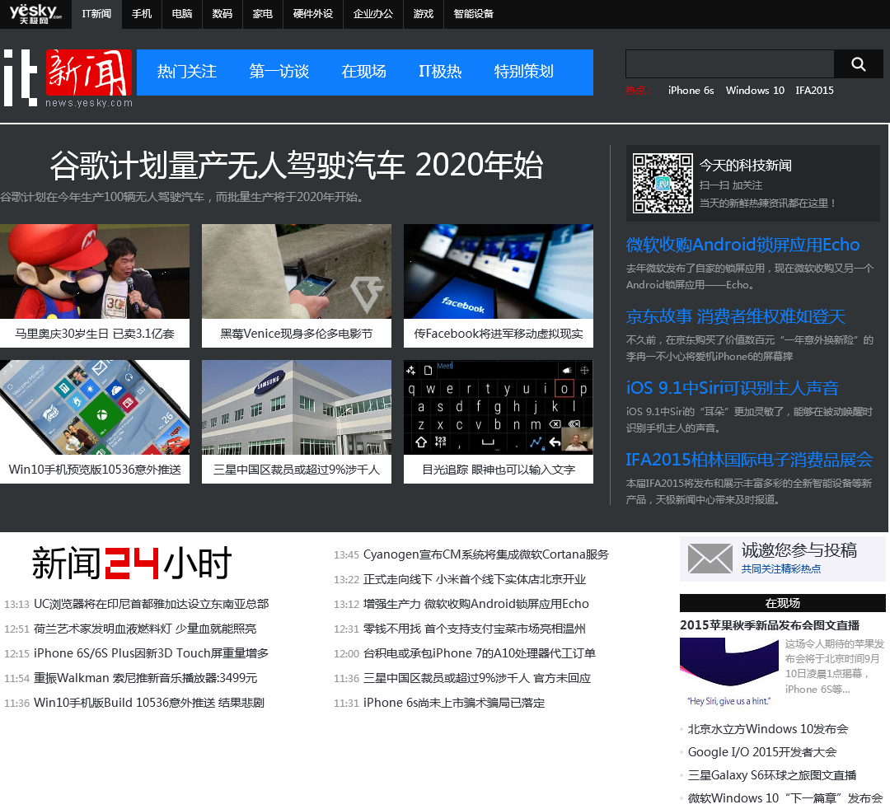Screen dimensions: 890x809
Task: Open Google I/O 2015开发者大会 link
Action: [762, 752]
